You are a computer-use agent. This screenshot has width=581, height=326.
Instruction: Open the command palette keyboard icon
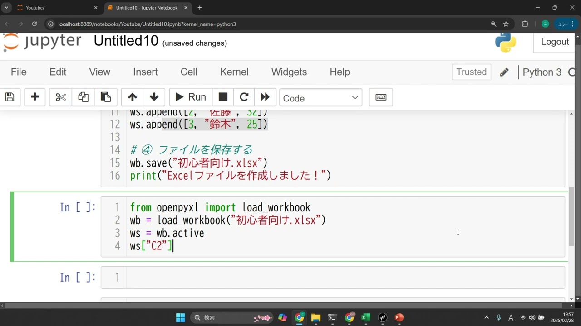click(x=381, y=97)
